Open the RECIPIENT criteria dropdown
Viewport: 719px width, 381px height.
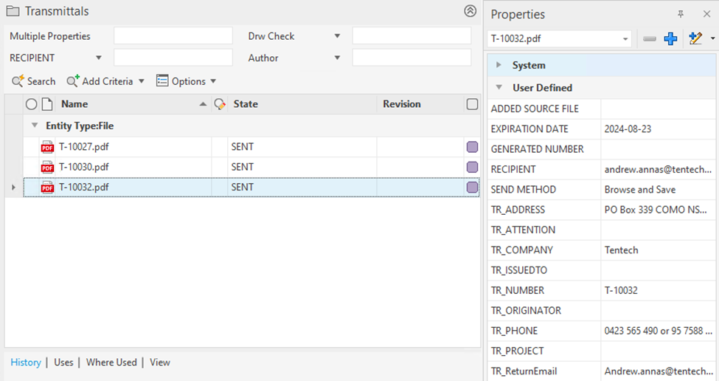pos(99,58)
